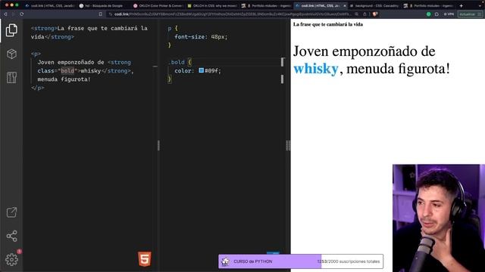Click the closing '</p>' tag in HTML editor

tap(37, 88)
